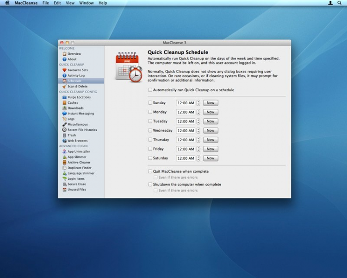
Task: Click the Now button for Saturday
Action: point(211,158)
